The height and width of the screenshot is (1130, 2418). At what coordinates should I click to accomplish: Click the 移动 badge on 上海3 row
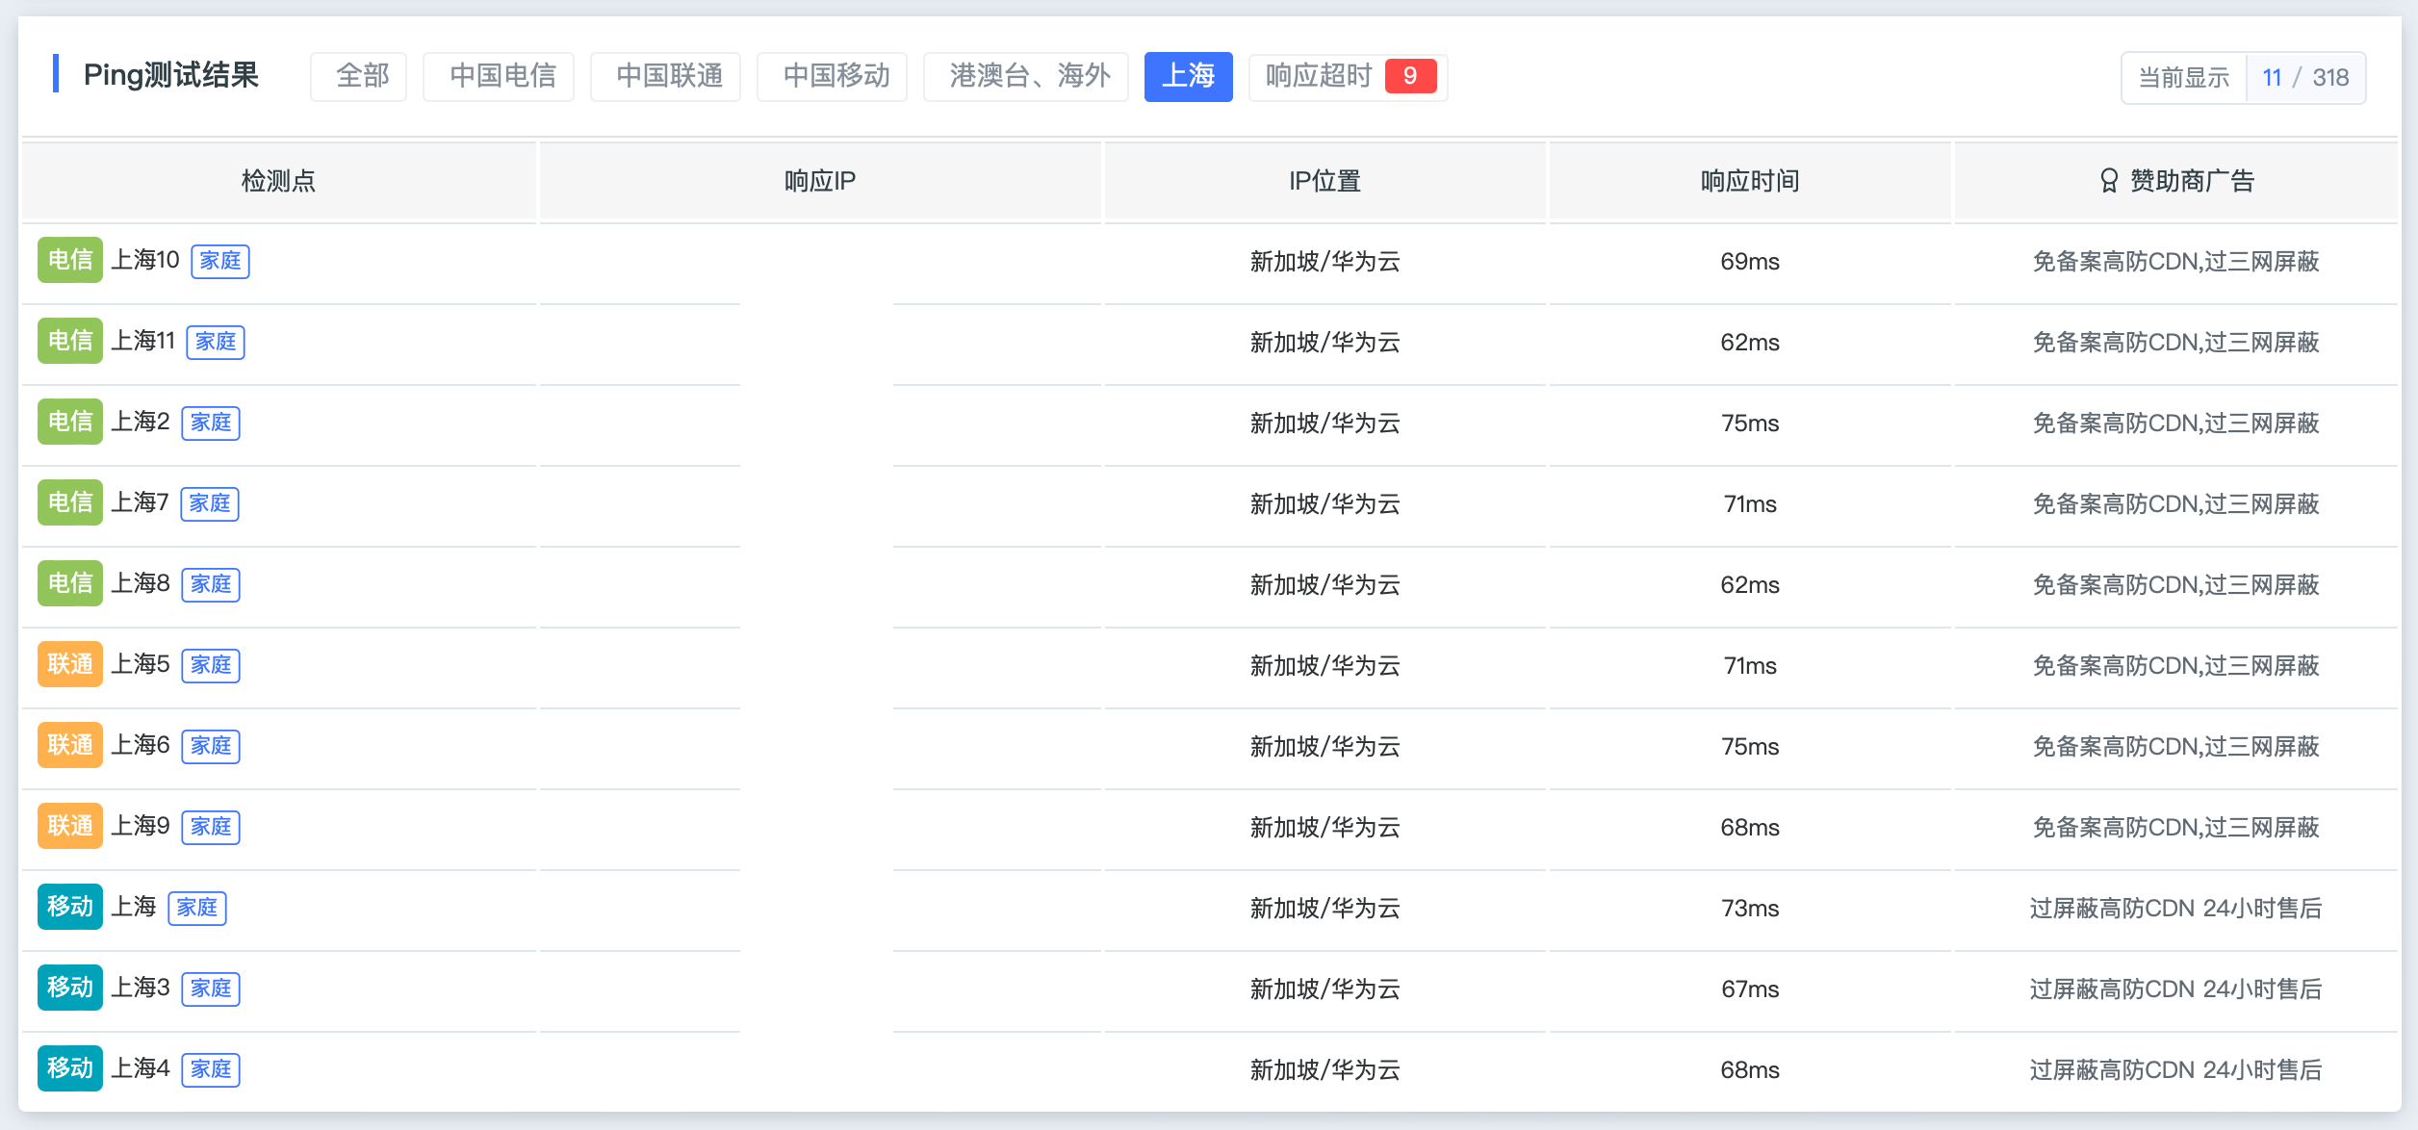(x=70, y=988)
